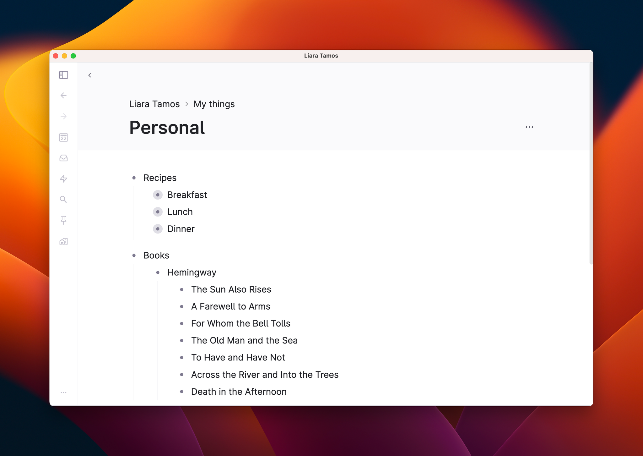
Task: Go back with the left arrow icon
Action: point(63,96)
